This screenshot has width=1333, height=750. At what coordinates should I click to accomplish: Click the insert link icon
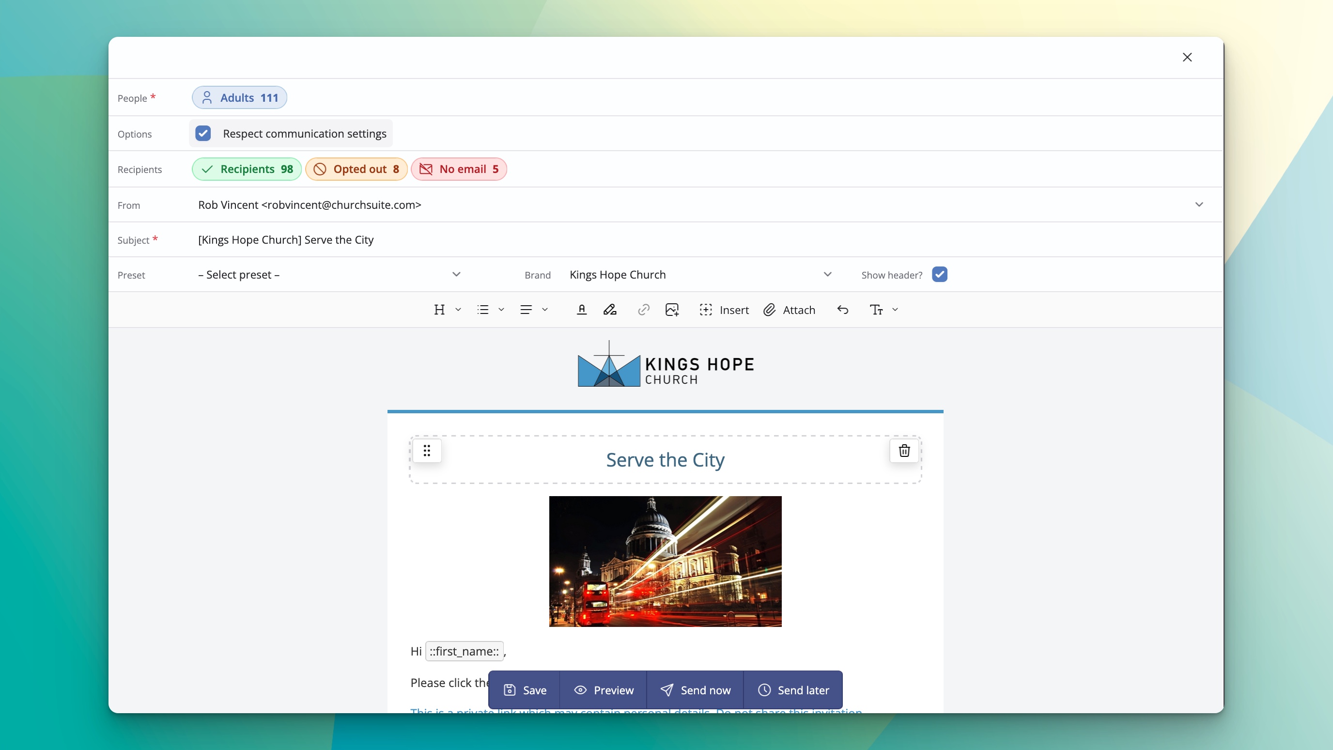(x=643, y=310)
